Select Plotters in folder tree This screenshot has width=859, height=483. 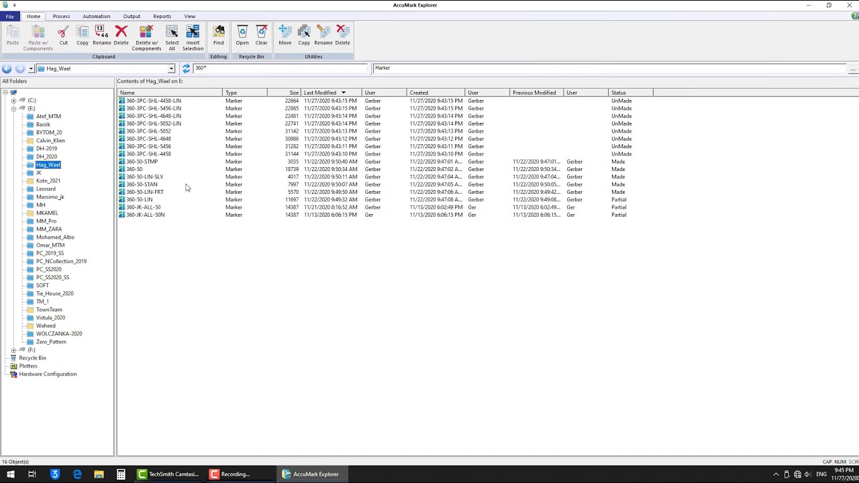pyautogui.click(x=28, y=366)
